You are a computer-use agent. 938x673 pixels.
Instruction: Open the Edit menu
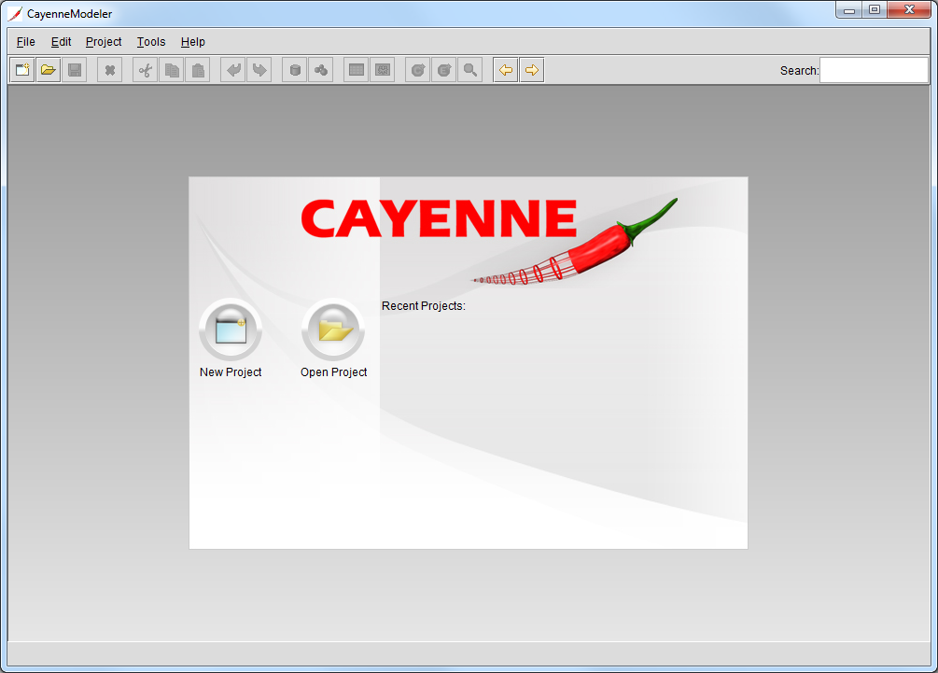[61, 42]
